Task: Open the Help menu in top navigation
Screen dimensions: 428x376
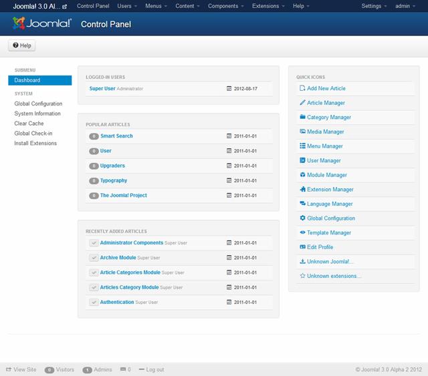Action: click(301, 6)
